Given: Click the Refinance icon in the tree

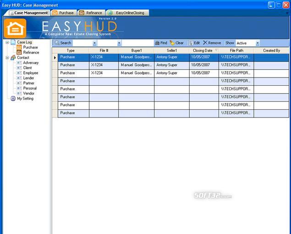Looking at the screenshot, I should pos(19,52).
